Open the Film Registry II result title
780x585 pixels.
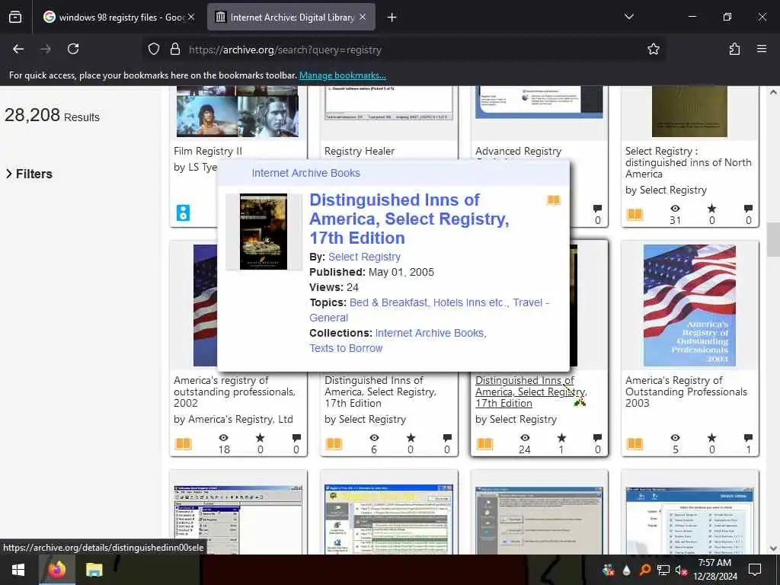tap(208, 152)
